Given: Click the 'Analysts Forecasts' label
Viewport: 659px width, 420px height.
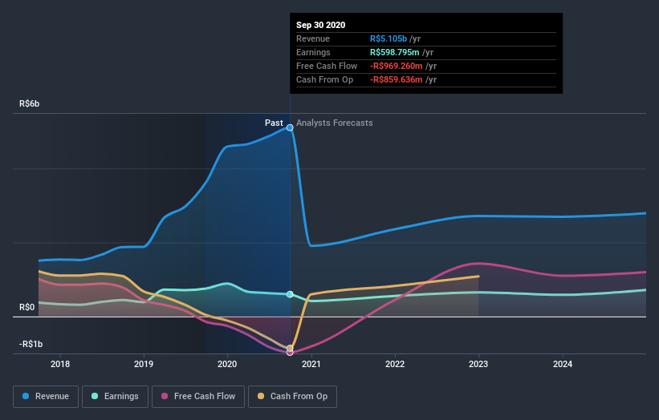Looking at the screenshot, I should [x=335, y=123].
